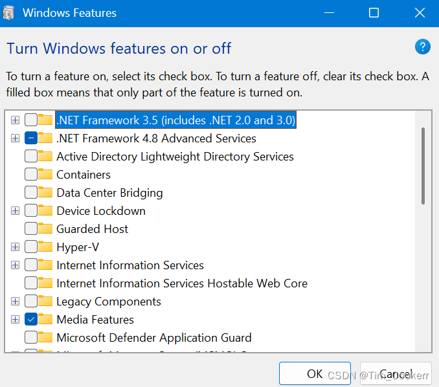Enable Microsoft Defender Application Guard checkbox
The height and width of the screenshot is (387, 439).
tap(31, 337)
